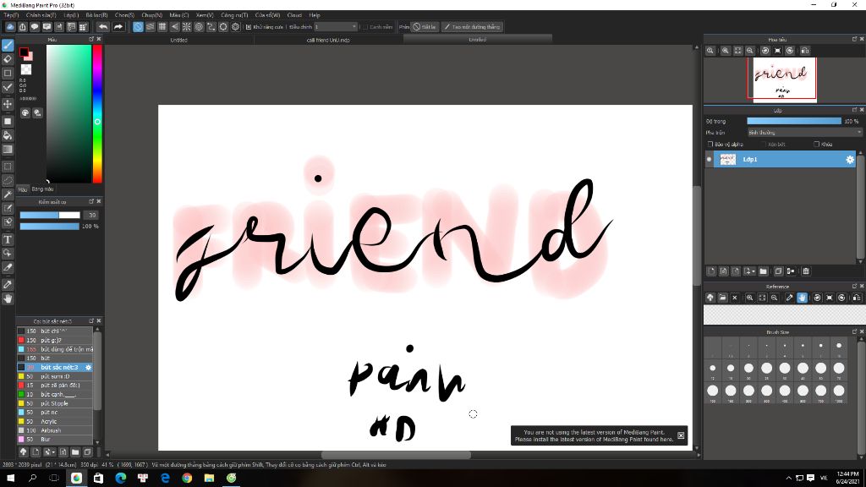Select the Magic Wand tool
Screen dimensions: 866x487
(8, 194)
